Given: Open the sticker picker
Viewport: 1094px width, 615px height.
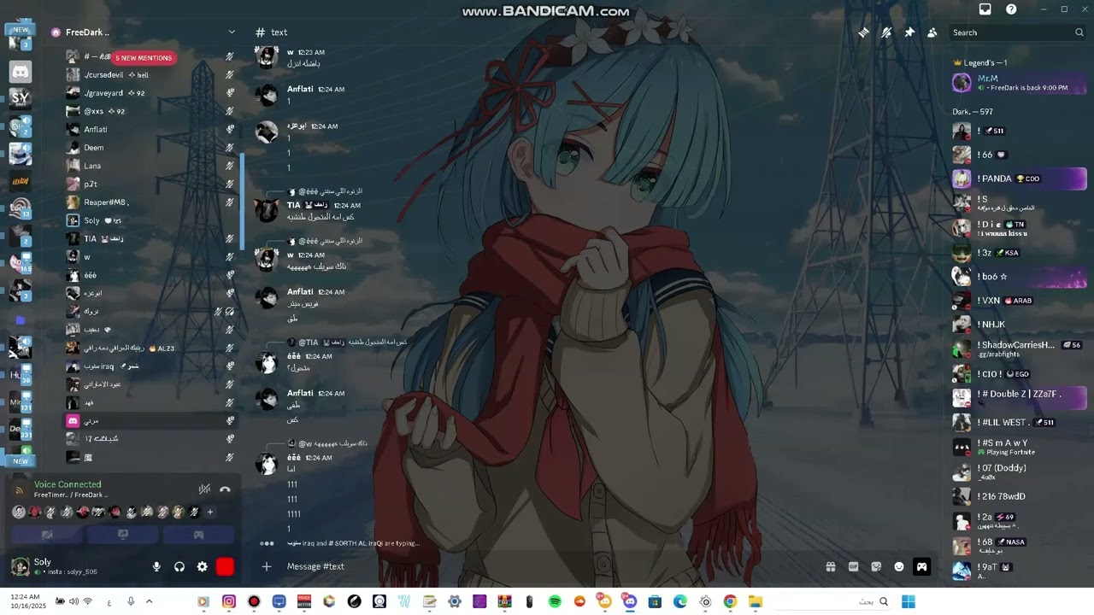Looking at the screenshot, I should (876, 566).
